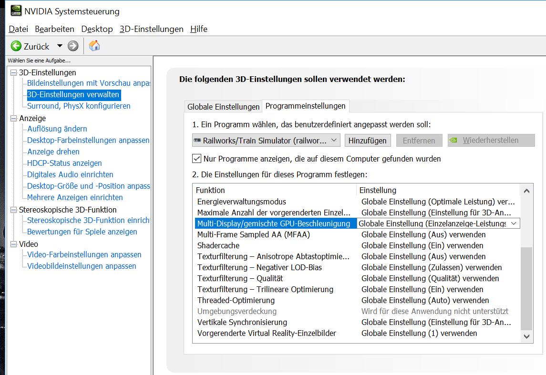Click the grey forward arrow icon
This screenshot has width=546, height=375.
[x=73, y=46]
